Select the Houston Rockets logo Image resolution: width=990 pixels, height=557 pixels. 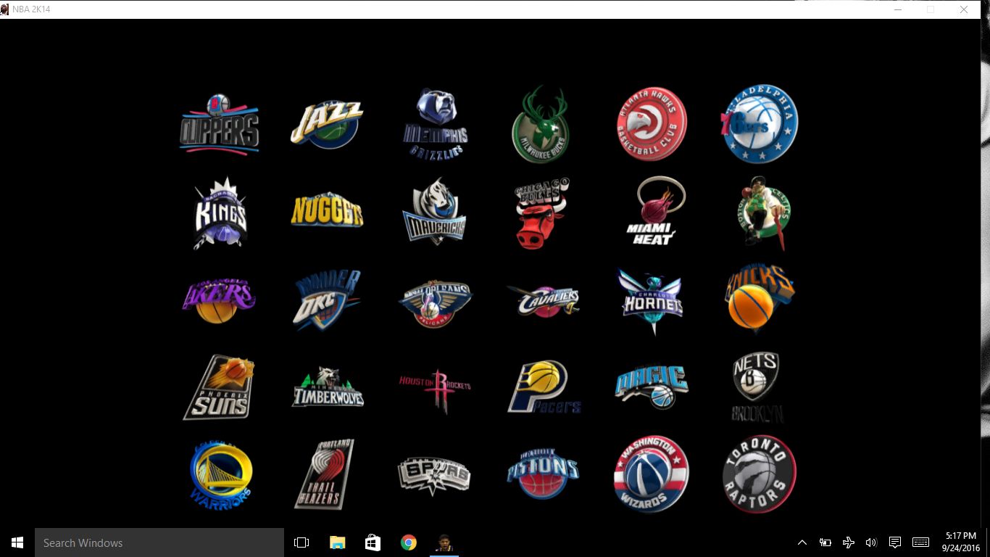pos(435,388)
